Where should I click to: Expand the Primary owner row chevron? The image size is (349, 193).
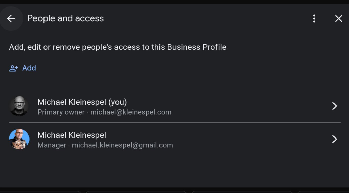[x=335, y=106]
